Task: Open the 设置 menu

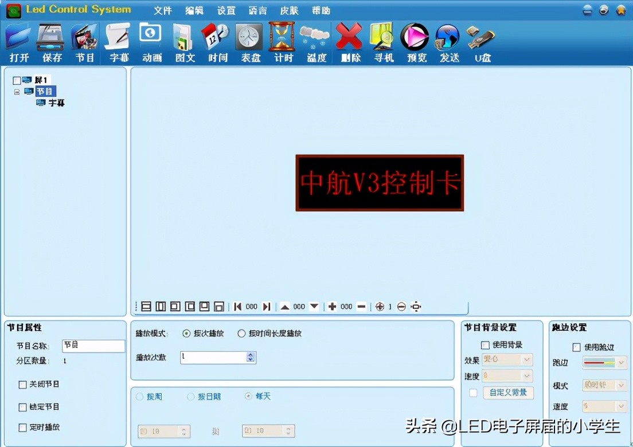Action: (225, 10)
